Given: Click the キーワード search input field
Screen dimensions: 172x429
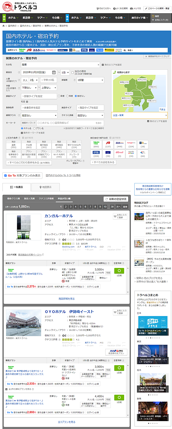Looking at the screenshot, I should tap(70, 123).
